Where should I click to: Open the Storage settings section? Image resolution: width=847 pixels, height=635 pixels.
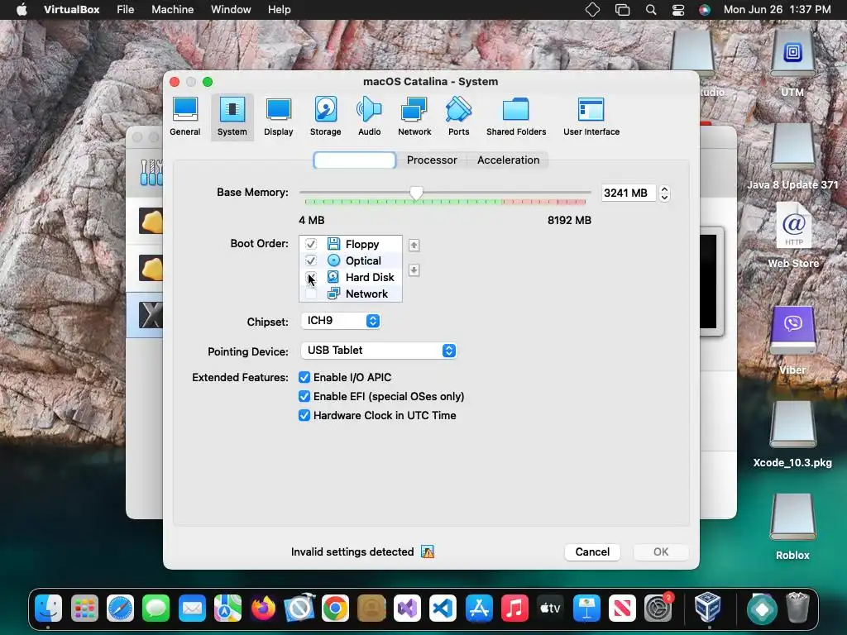tap(325, 117)
